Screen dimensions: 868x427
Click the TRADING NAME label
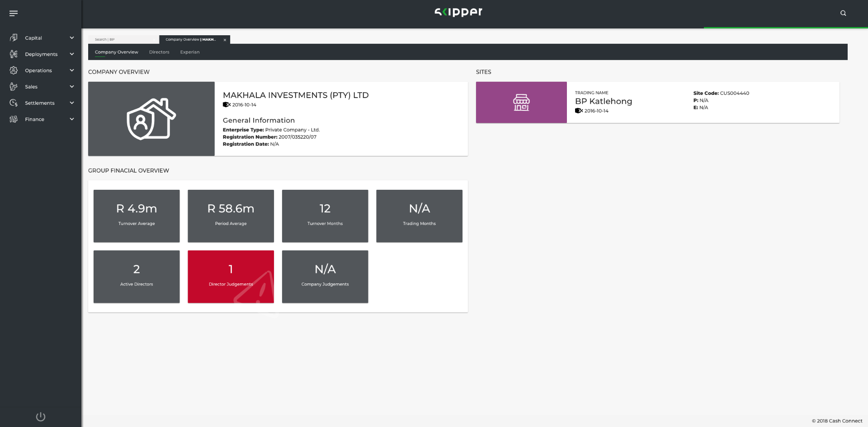click(592, 93)
